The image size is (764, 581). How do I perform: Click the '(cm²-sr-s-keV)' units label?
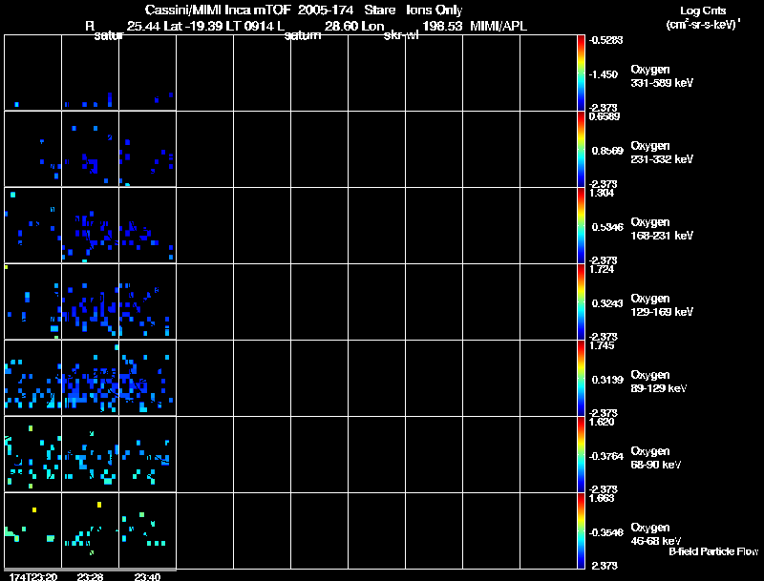tap(702, 25)
